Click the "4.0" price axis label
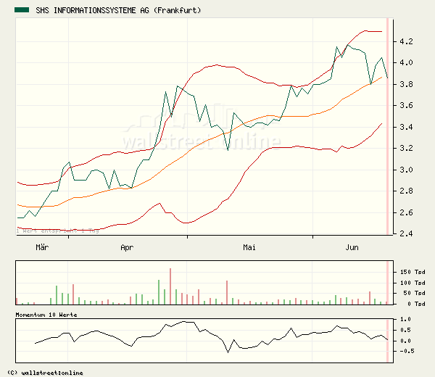The width and height of the screenshot is (435, 377). point(406,62)
